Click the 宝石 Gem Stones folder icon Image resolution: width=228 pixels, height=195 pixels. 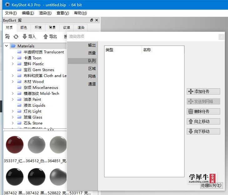tap(19, 70)
